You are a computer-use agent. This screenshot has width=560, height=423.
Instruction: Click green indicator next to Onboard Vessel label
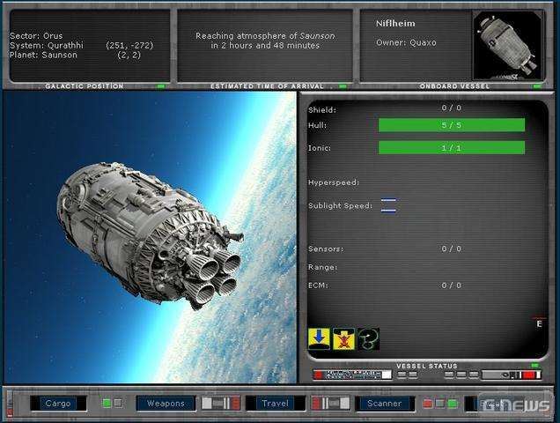click(537, 86)
